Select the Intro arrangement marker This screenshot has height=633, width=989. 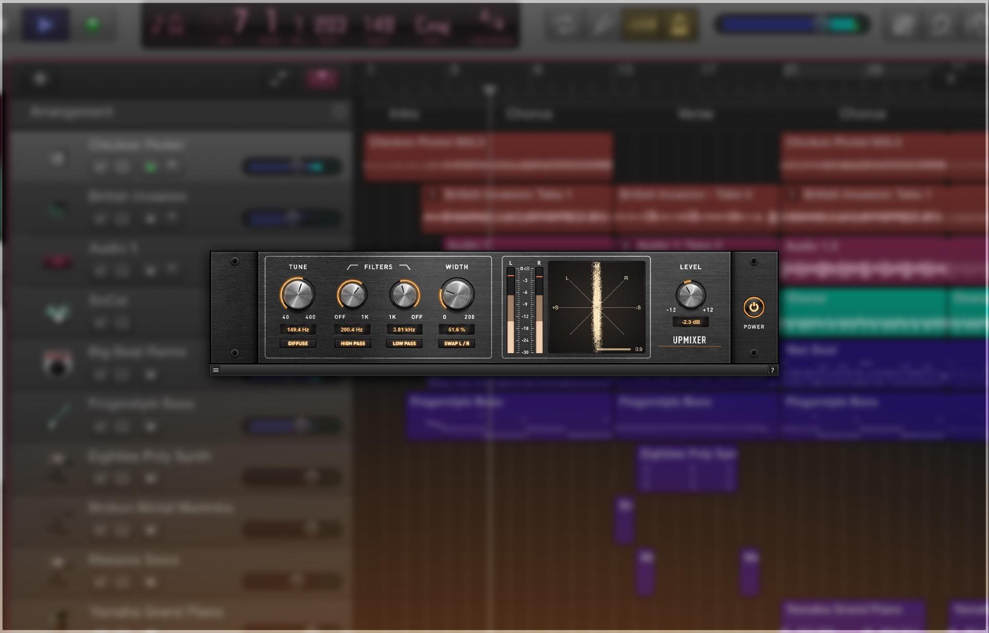click(x=403, y=113)
